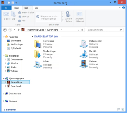Collapse the Biblioteker tree section
This screenshot has width=127, height=113.
tap(4, 56)
